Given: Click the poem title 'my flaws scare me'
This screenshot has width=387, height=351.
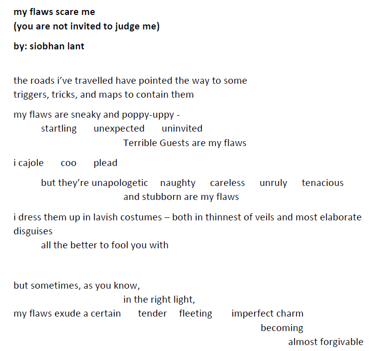Looking at the screenshot, I should pos(54,12).
